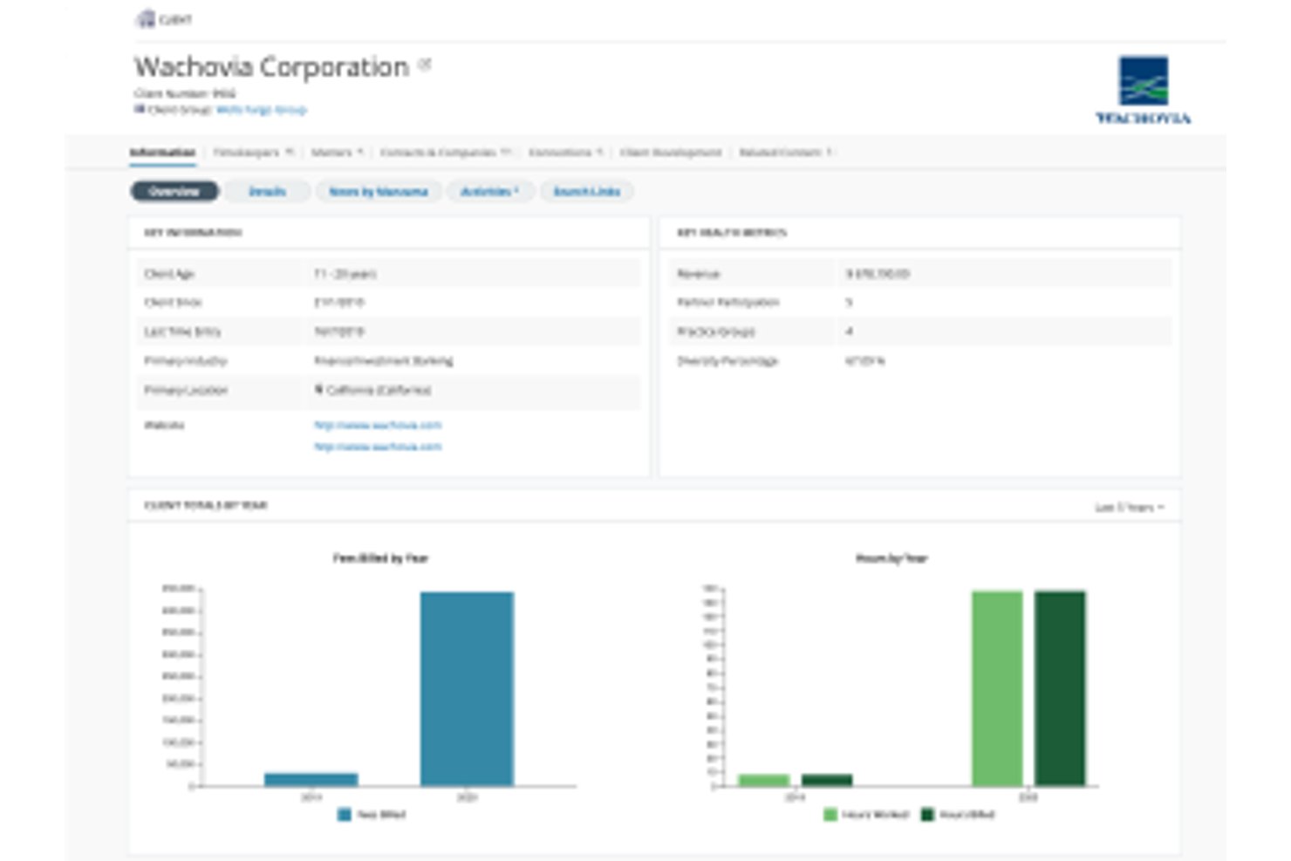Image resolution: width=1291 pixels, height=861 pixels.
Task: Click the Revenue row label
Action: (698, 274)
